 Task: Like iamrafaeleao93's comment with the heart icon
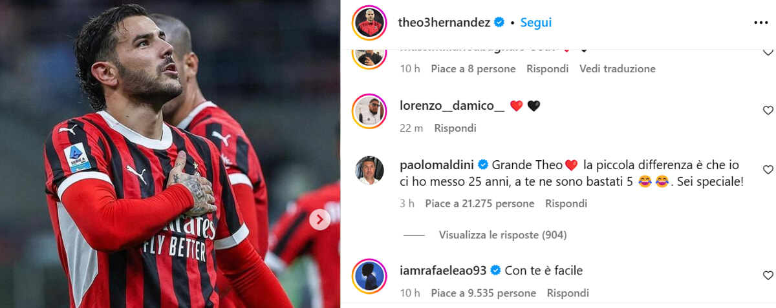click(x=768, y=276)
